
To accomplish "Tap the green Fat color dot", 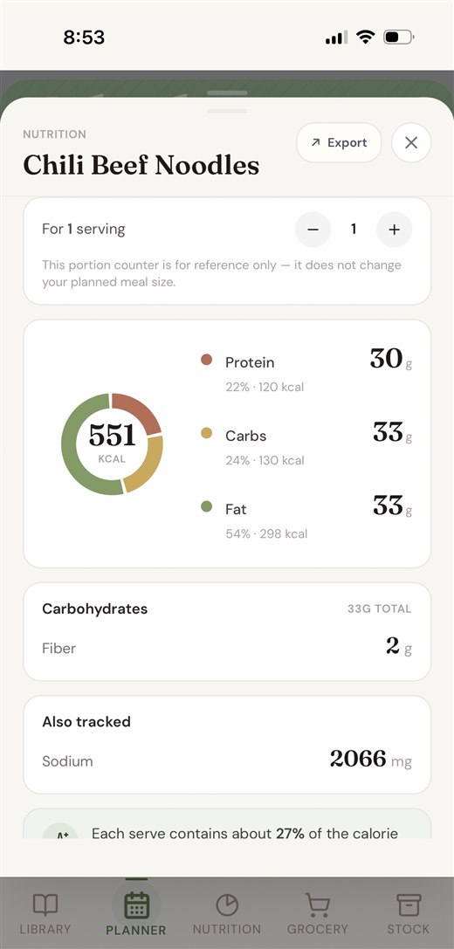I will tap(206, 506).
